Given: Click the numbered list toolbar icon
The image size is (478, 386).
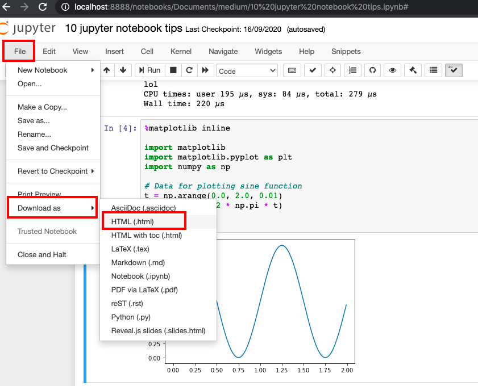Looking at the screenshot, I should [x=352, y=70].
